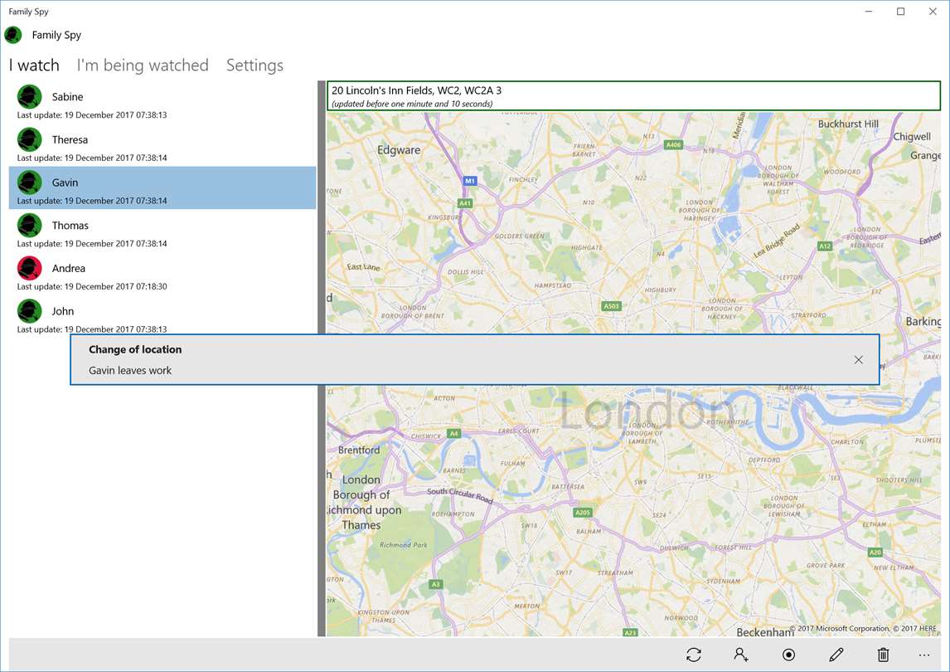
Task: Click Andrea's last update 07:18:30 text
Action: click(x=92, y=286)
